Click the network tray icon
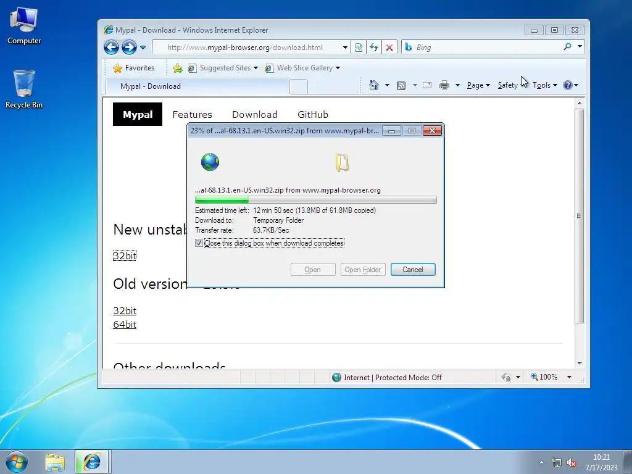This screenshot has width=632, height=474. tap(556, 463)
